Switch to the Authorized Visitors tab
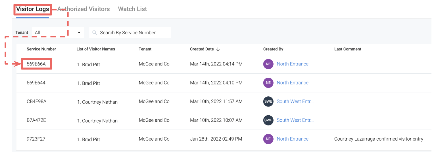This screenshot has height=161, width=438. tap(84, 9)
